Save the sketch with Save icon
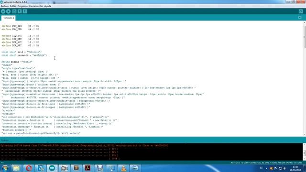 (25, 11)
